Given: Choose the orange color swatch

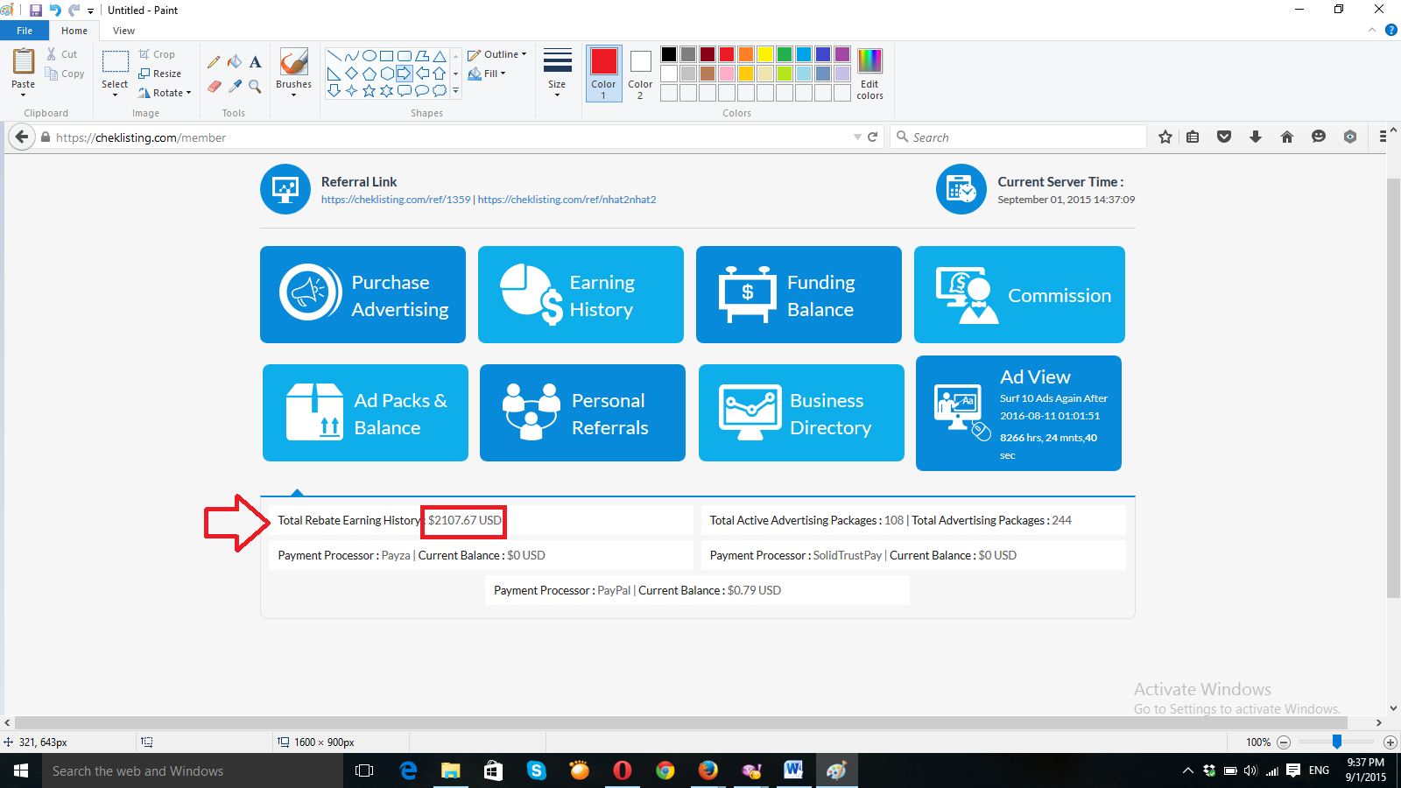Looking at the screenshot, I should [x=746, y=54].
